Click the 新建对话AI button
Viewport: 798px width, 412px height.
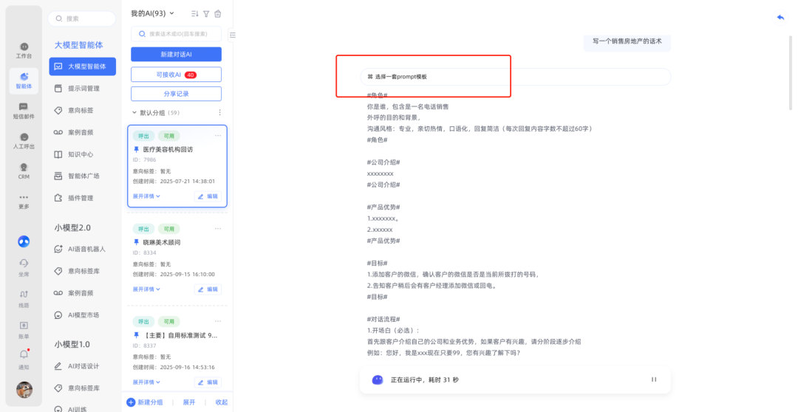[x=176, y=55]
